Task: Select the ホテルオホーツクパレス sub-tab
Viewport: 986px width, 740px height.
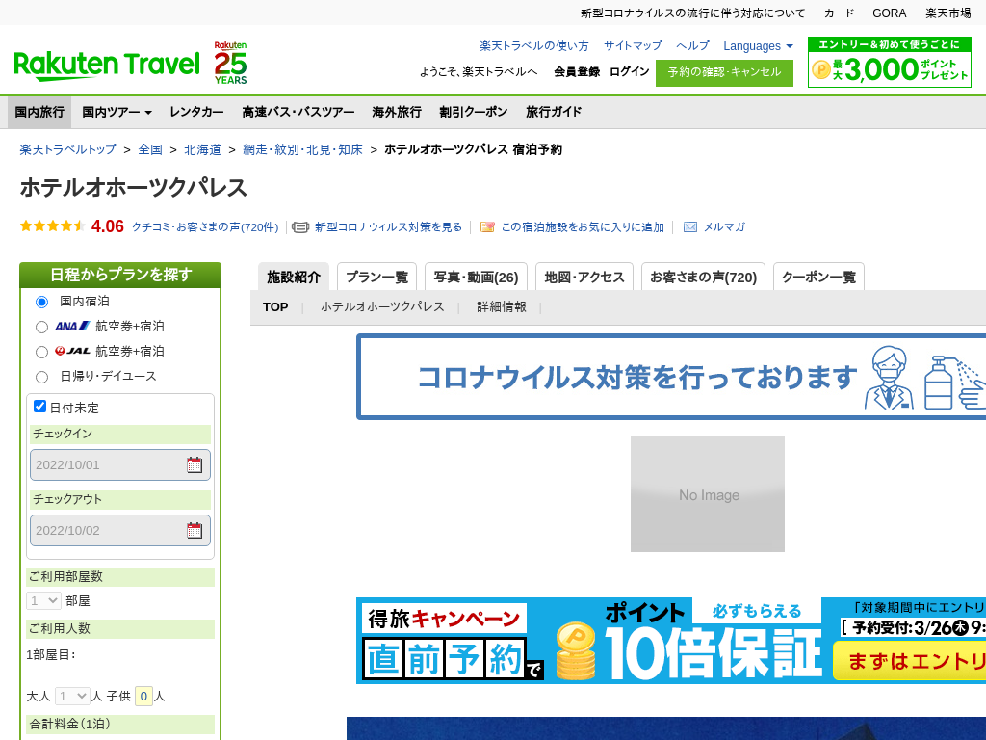Action: (x=382, y=307)
